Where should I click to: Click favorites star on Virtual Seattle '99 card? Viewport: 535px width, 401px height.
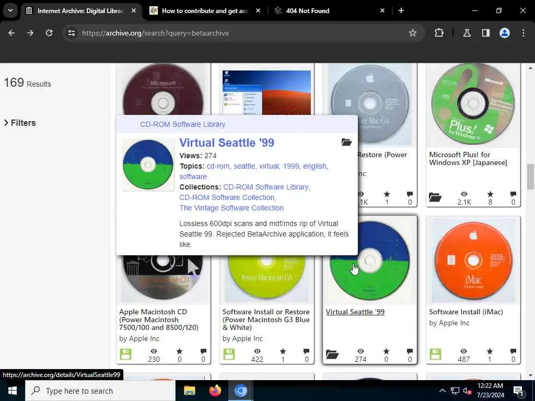(x=386, y=351)
